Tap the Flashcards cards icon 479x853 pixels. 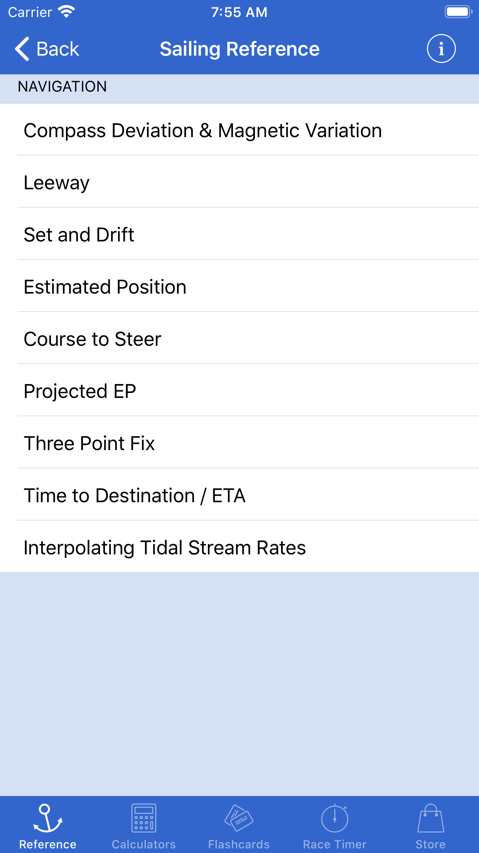tap(239, 818)
